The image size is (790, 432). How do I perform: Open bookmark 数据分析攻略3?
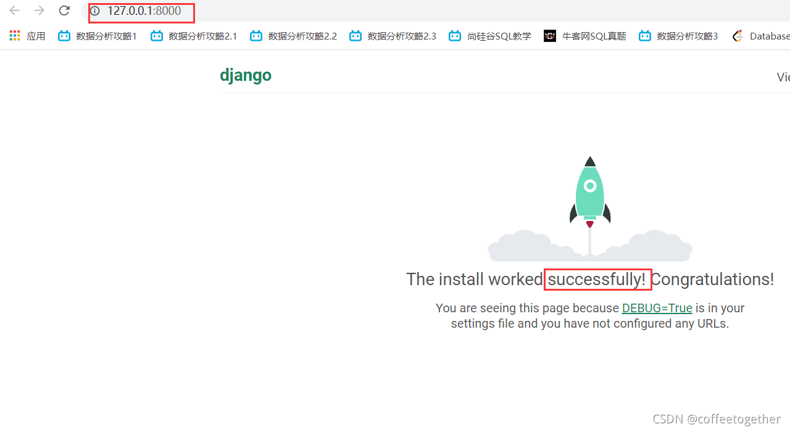coord(678,36)
